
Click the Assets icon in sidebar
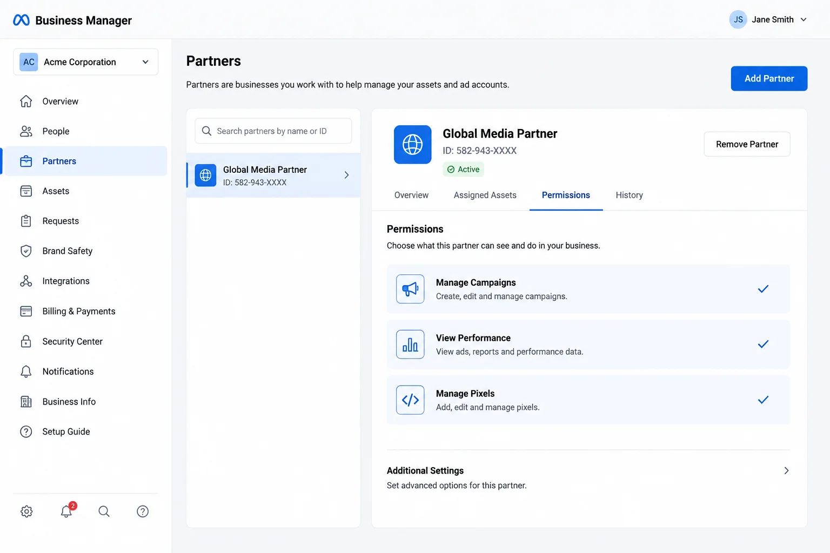[26, 191]
